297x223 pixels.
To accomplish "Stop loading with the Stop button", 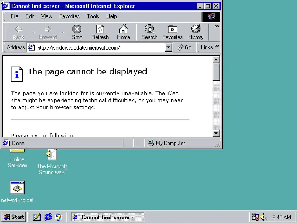I will pos(77,32).
